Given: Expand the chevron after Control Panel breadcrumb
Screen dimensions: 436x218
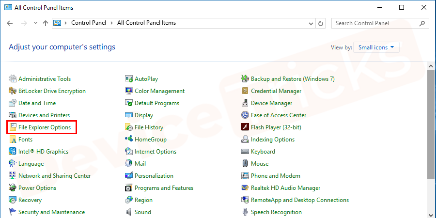Looking at the screenshot, I should (x=111, y=23).
